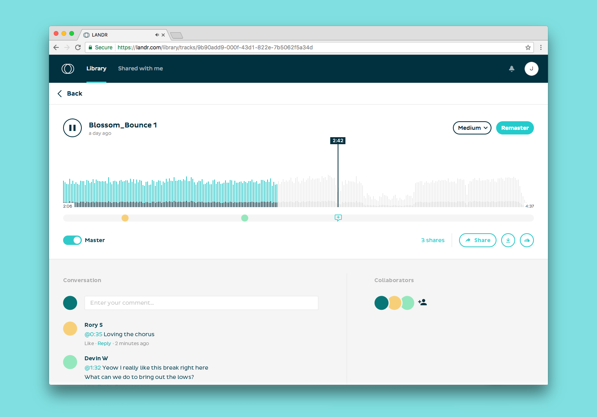Reply to Rory S's comment
Viewport: 597px width, 417px height.
(x=104, y=344)
